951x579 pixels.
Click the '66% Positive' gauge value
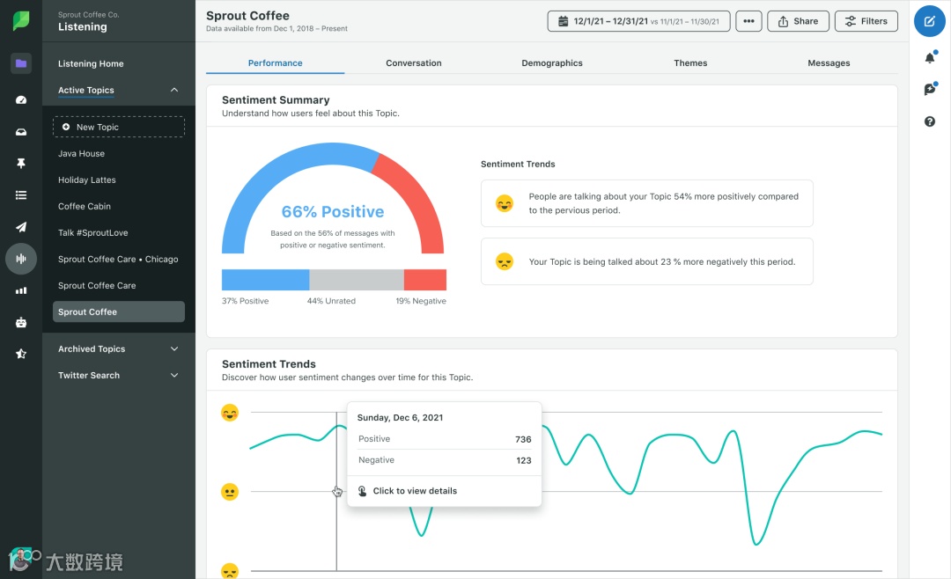click(333, 211)
